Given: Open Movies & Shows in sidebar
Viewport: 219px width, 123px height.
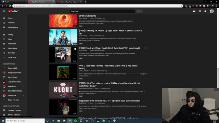Looking at the screenshot, I should coord(14,115).
